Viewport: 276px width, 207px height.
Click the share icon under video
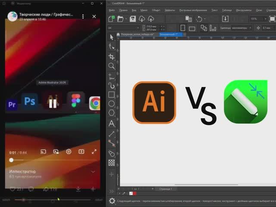46,189
